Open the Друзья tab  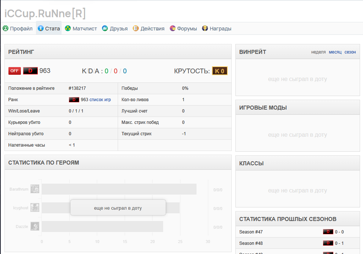pos(115,29)
